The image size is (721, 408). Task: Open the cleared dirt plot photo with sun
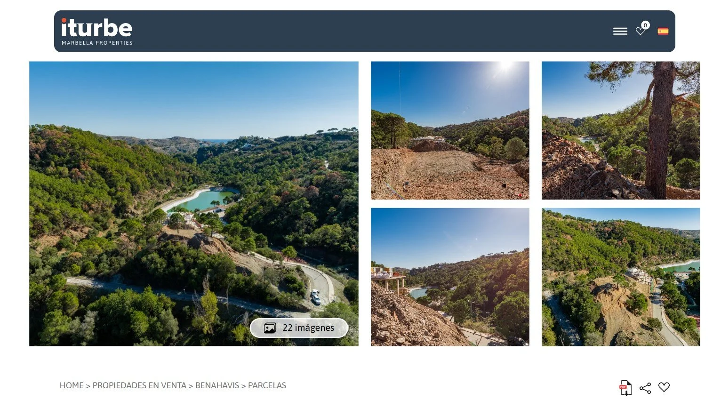[x=450, y=130]
